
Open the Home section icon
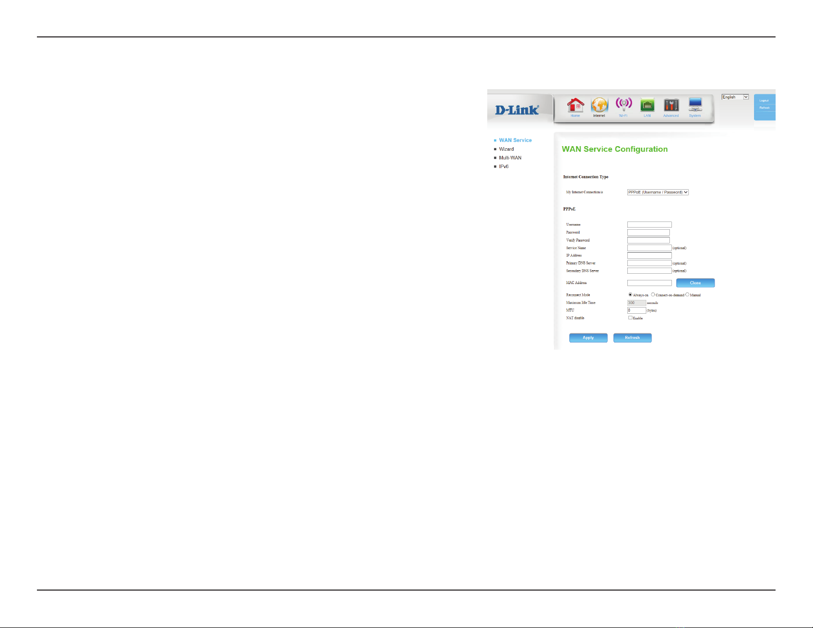576,105
